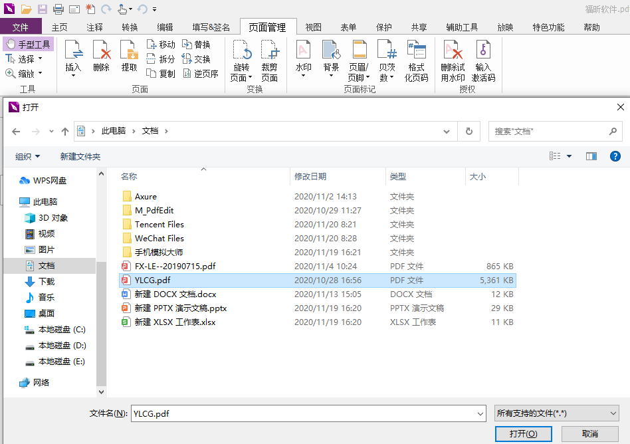Click the 搜索"文档" search field
Screen dimensions: 630x444
point(555,132)
